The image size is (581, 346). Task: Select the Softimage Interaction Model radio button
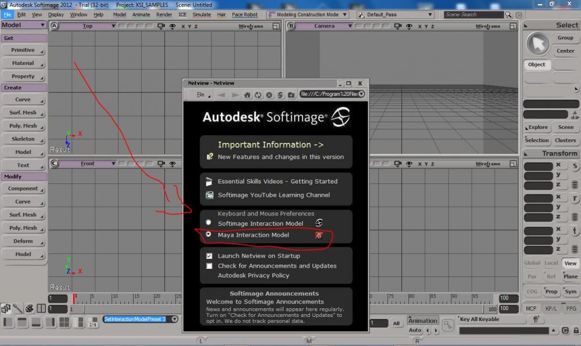point(209,222)
